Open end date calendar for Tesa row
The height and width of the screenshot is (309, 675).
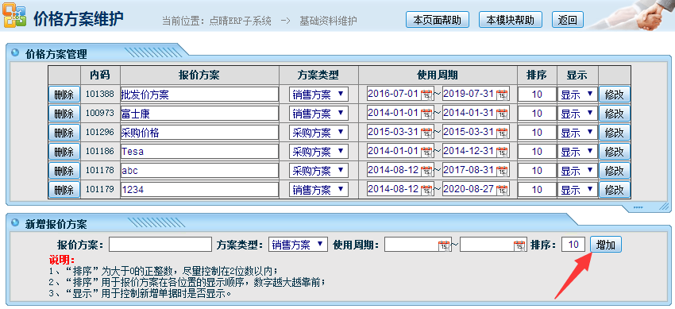coord(502,152)
